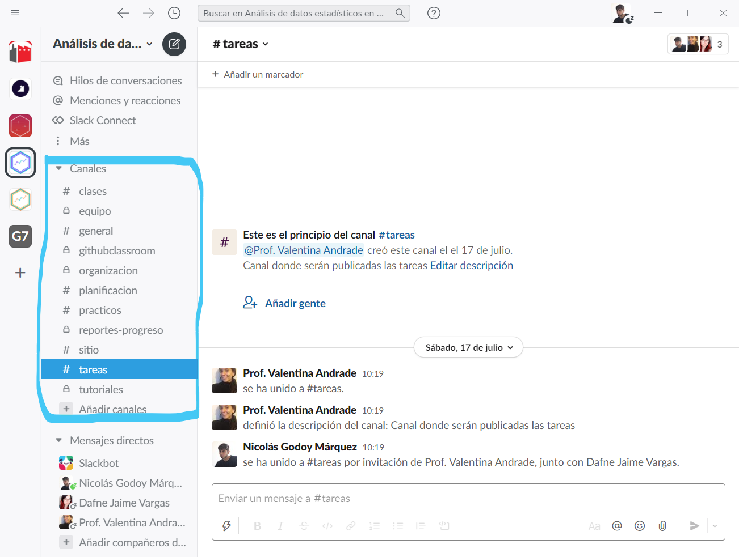739x557 pixels.
Task: Open the emoji picker in message box
Action: 640,526
